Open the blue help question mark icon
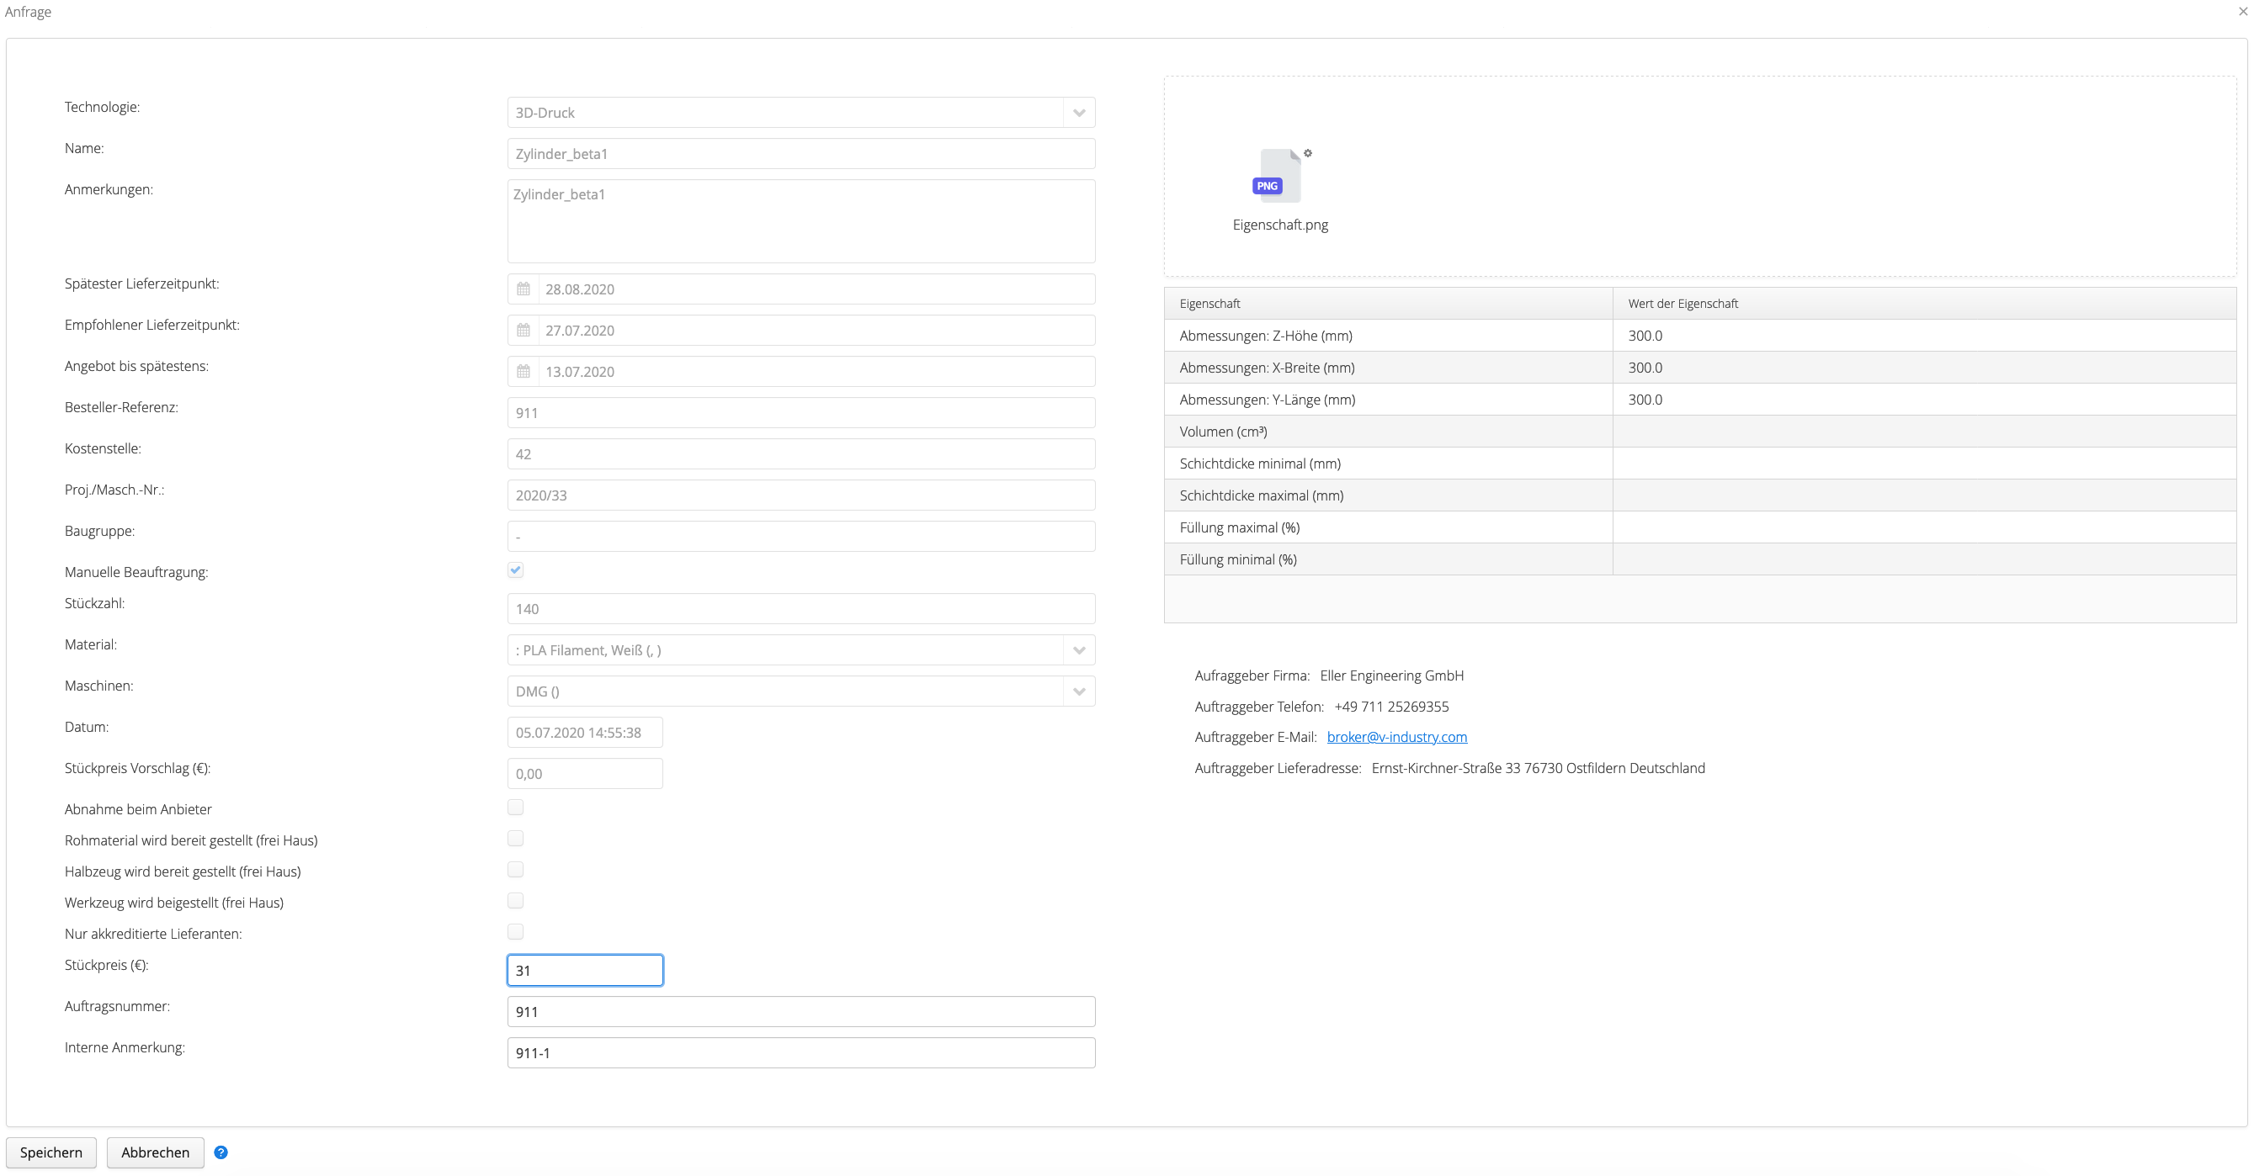 (221, 1152)
